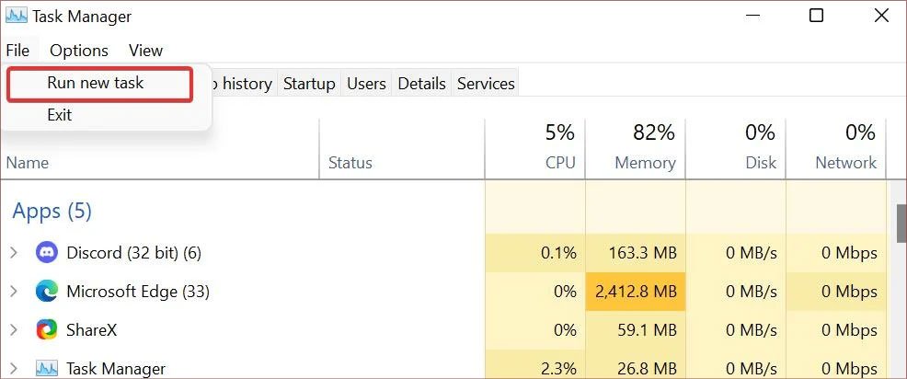
Task: Click the ShareX app icon
Action: click(x=47, y=330)
